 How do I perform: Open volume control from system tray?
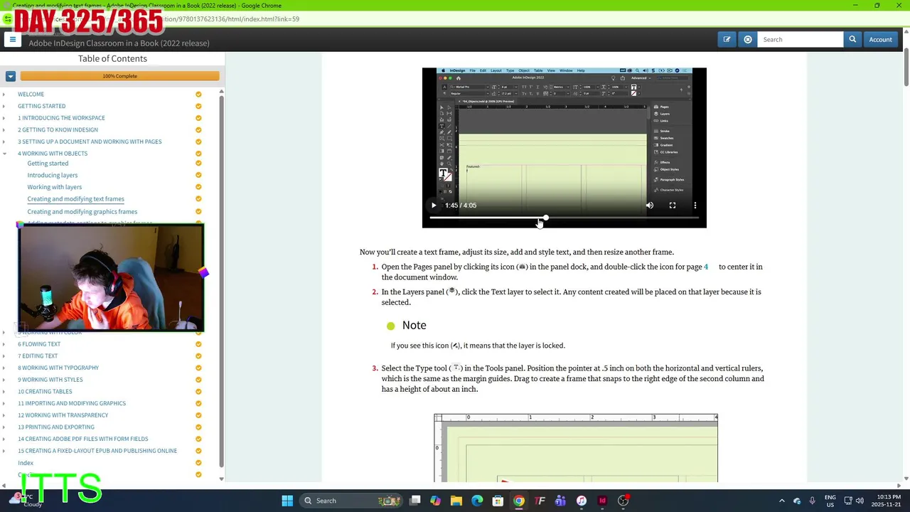tap(860, 501)
